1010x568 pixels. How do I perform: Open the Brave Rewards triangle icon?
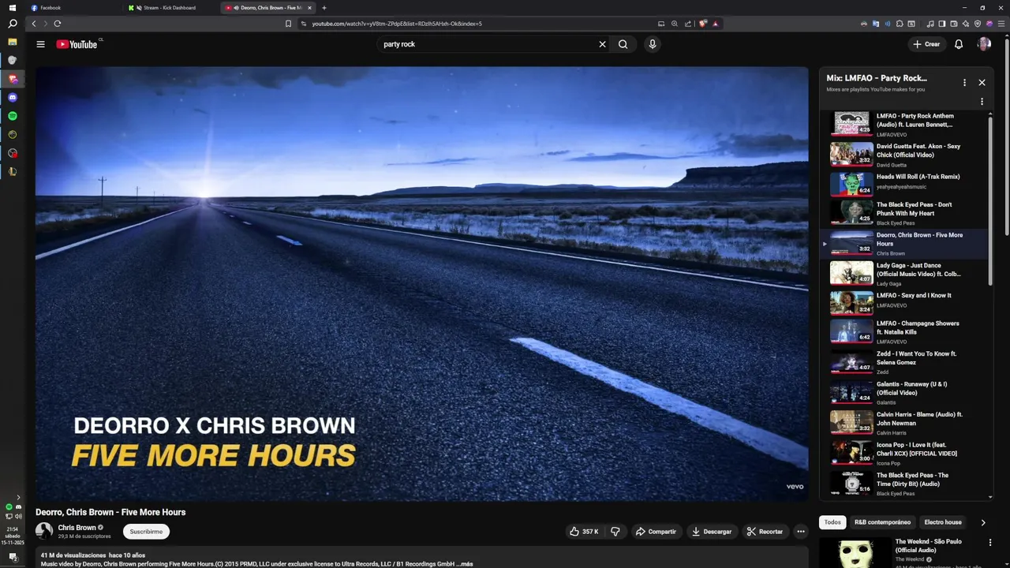click(x=716, y=24)
